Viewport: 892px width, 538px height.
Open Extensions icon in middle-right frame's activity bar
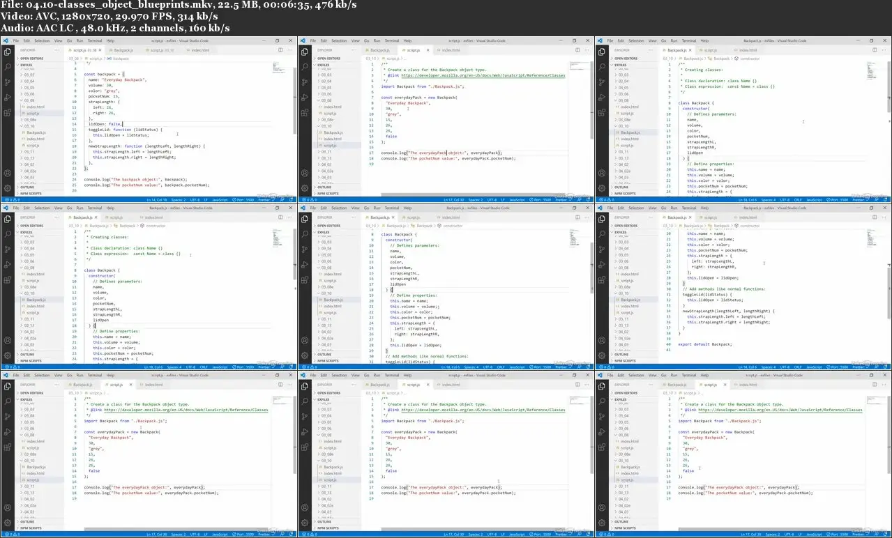click(602, 280)
